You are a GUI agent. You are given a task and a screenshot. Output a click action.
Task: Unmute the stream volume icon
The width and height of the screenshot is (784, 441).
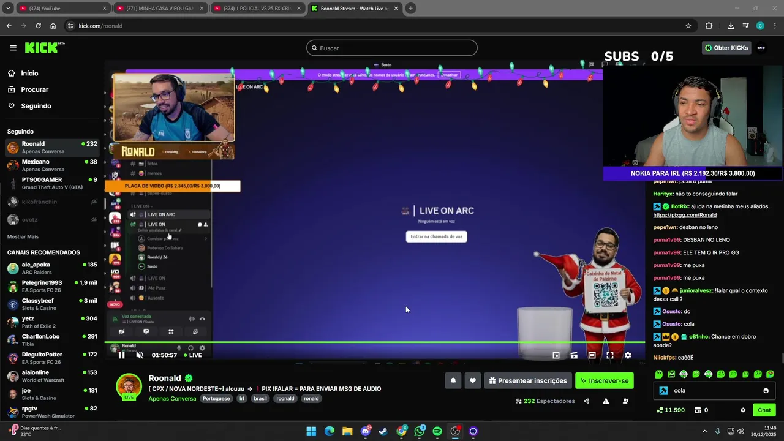[x=140, y=355]
